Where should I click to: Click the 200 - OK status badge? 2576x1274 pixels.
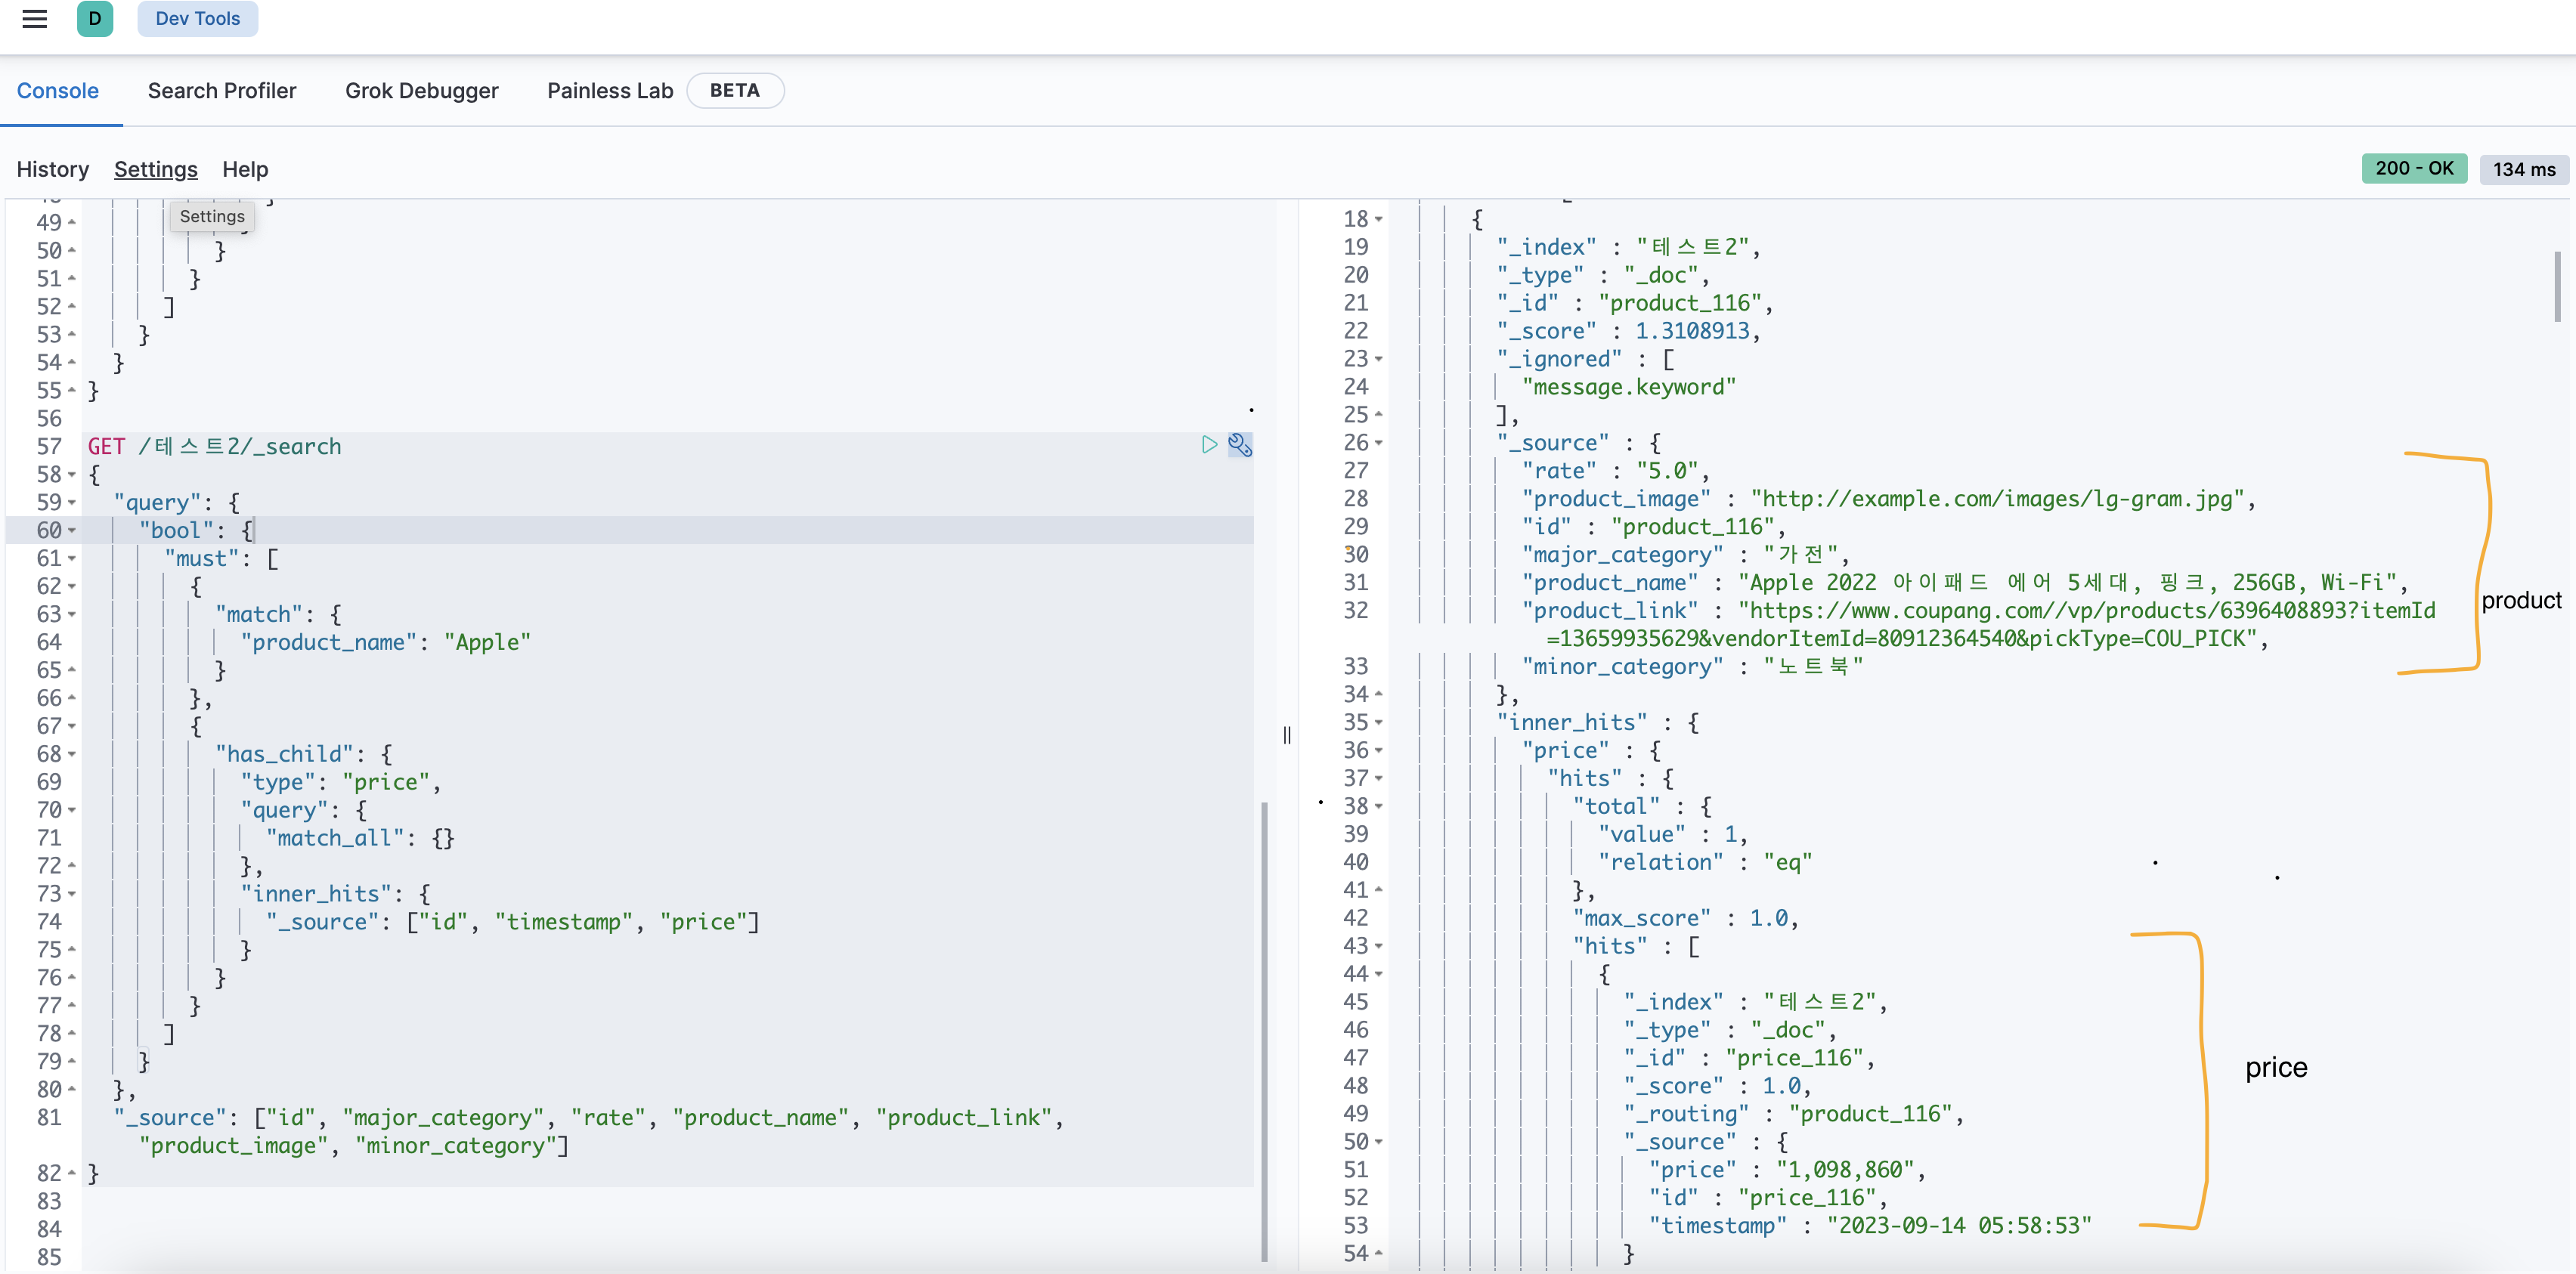(2414, 169)
